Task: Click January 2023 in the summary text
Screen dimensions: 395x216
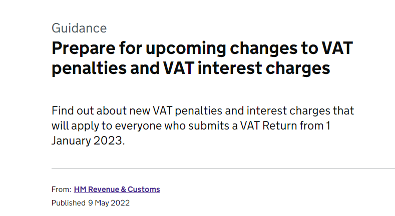Action: (87, 140)
